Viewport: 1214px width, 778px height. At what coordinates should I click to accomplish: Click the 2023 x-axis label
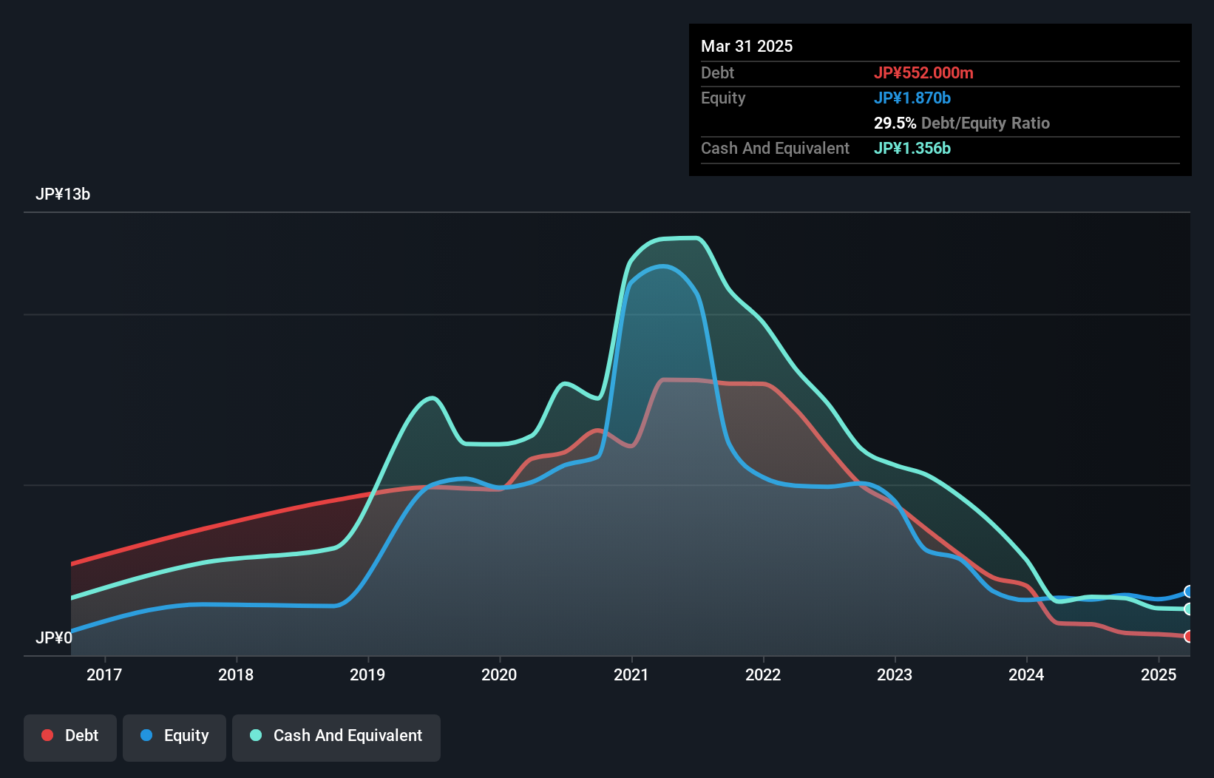pos(895,674)
